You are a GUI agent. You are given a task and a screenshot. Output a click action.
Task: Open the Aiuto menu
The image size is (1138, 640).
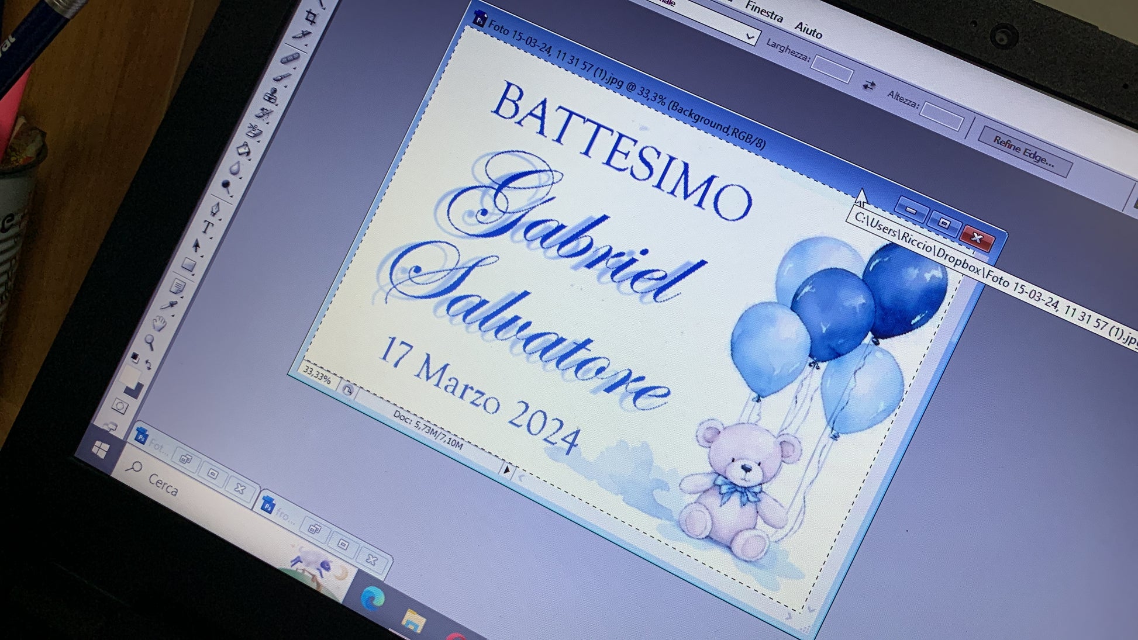coord(808,29)
